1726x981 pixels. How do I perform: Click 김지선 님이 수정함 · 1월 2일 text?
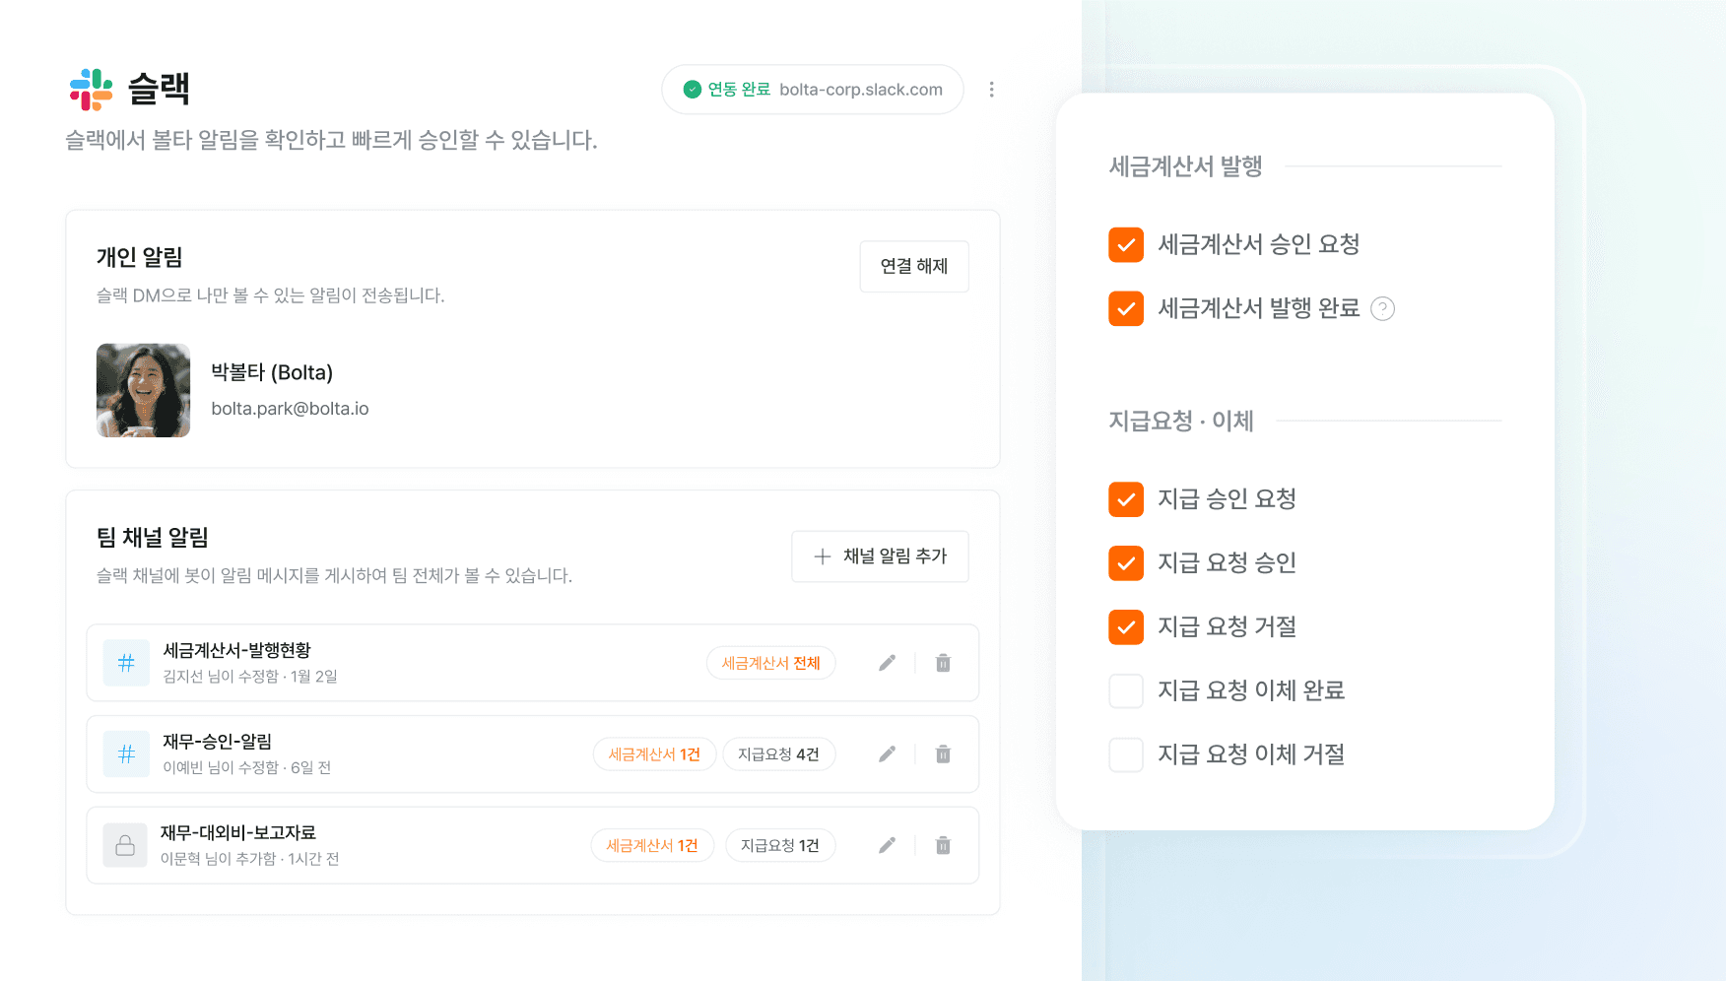click(250, 677)
